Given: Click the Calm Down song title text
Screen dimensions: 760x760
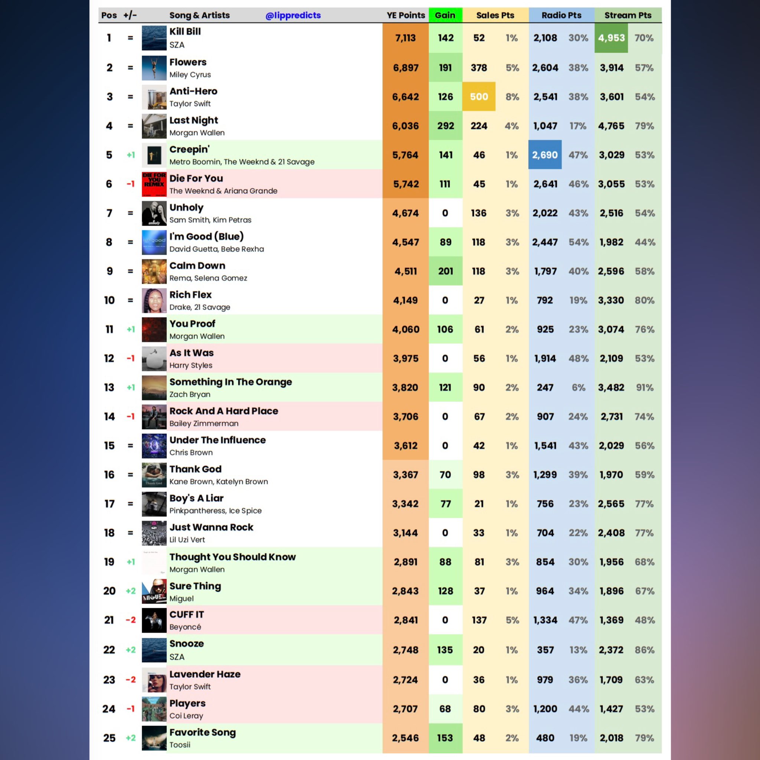Looking at the screenshot, I should click(x=197, y=266).
